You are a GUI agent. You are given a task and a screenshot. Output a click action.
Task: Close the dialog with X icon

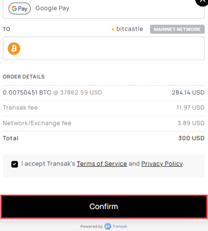203,1
